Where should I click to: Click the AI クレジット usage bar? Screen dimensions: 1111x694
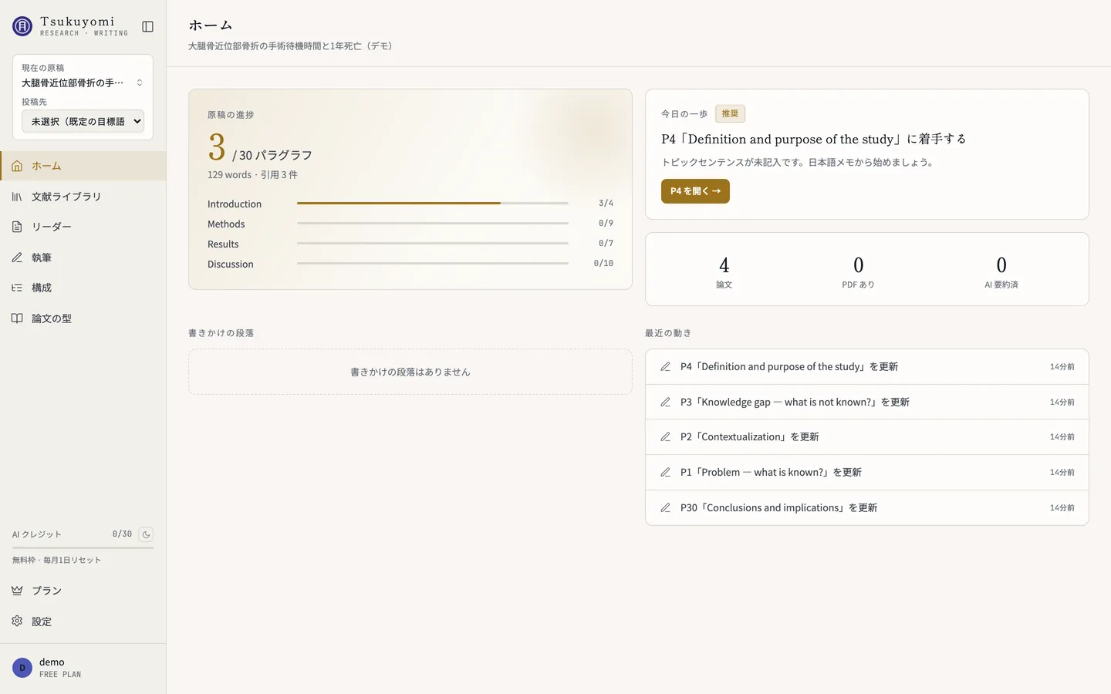(83, 547)
